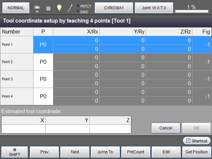This screenshot has height=159, width=212.
Task: Click the TP teach pendant icon
Action: pos(37,8)
